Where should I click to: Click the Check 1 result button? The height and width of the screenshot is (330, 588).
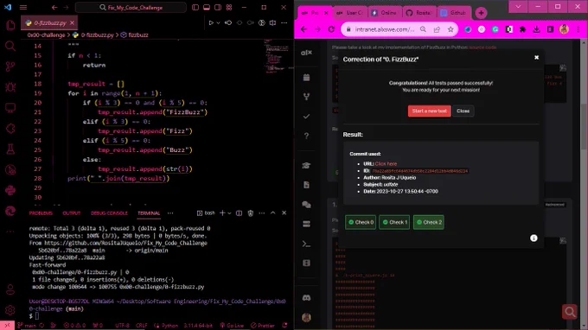coord(394,222)
